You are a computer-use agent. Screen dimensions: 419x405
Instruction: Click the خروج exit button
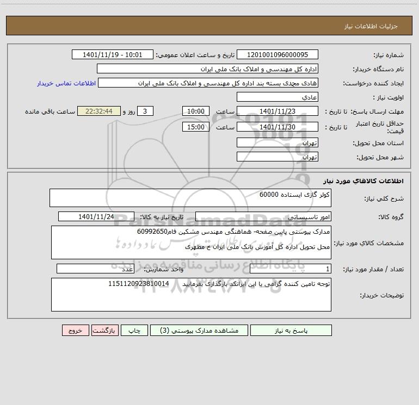tap(75, 330)
